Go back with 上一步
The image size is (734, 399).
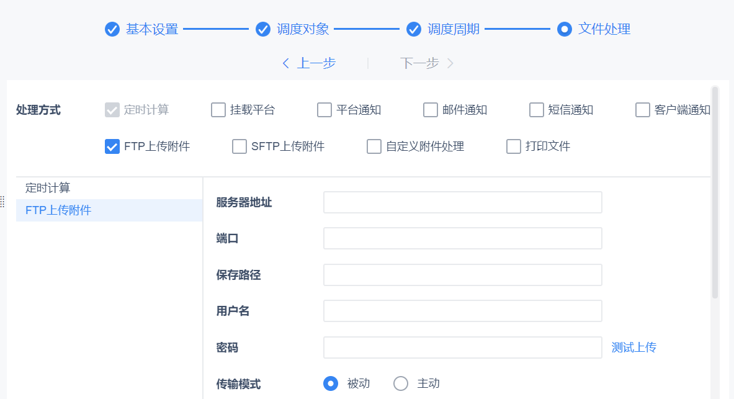click(x=316, y=63)
